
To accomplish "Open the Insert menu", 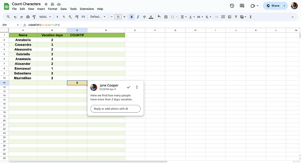I will point(41,9).
